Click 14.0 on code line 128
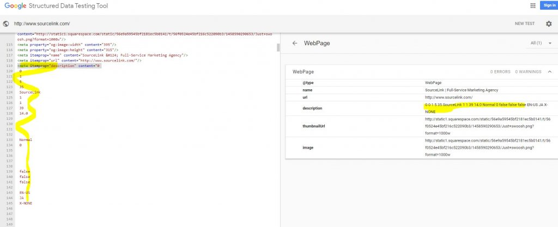The height and width of the screenshot is (227, 558). pyautogui.click(x=24, y=113)
